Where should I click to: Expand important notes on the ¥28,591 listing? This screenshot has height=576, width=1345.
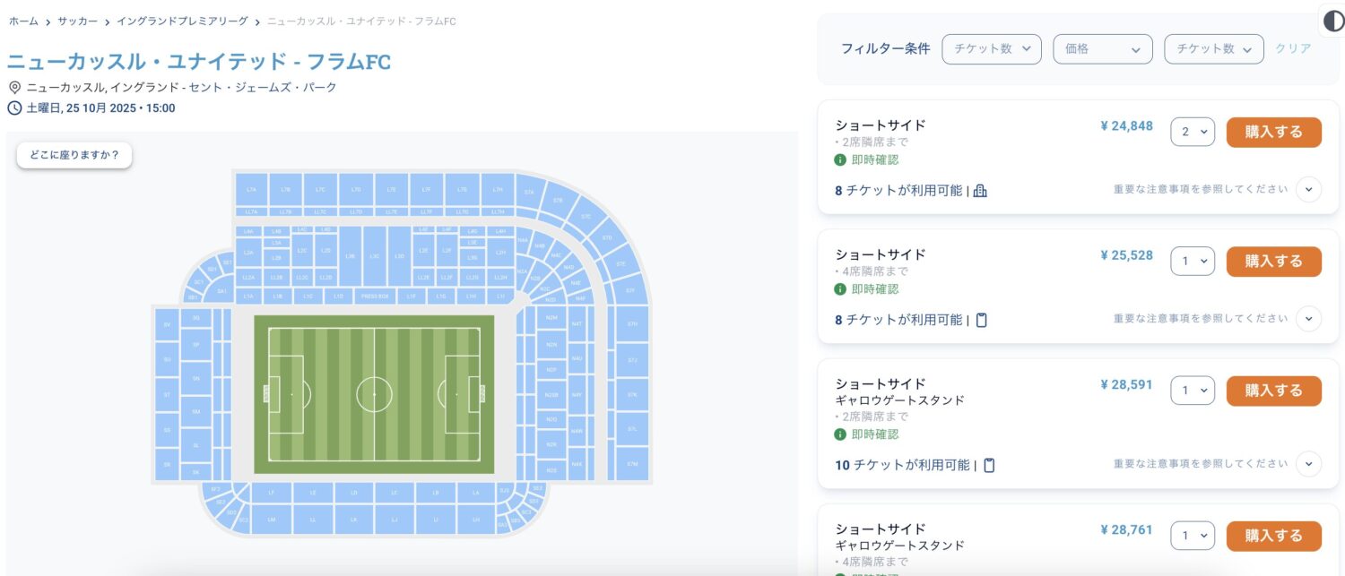pos(1308,464)
